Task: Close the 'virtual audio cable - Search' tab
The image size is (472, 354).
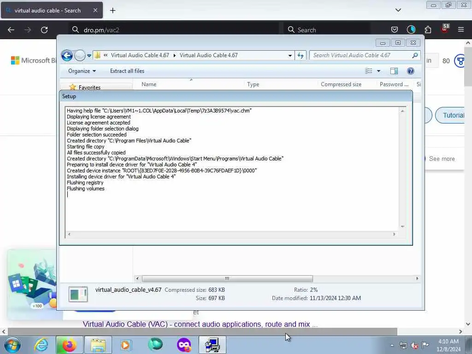Action: 95,10
